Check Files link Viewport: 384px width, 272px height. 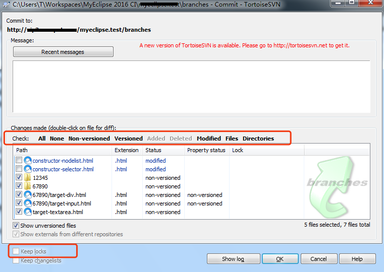pos(232,139)
